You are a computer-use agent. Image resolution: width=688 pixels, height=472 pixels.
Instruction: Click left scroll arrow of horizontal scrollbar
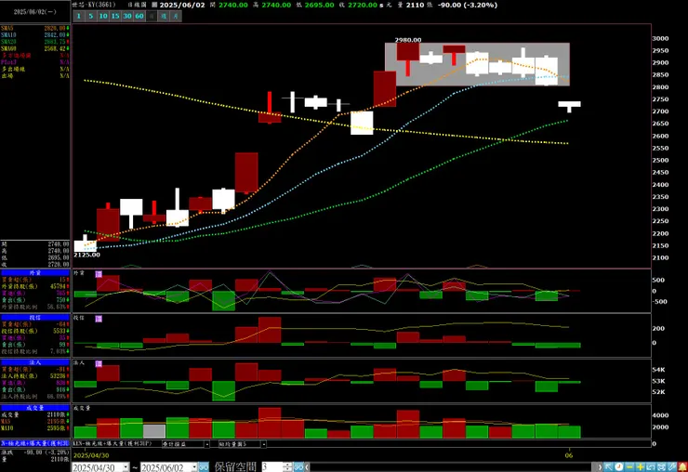[x=307, y=467]
